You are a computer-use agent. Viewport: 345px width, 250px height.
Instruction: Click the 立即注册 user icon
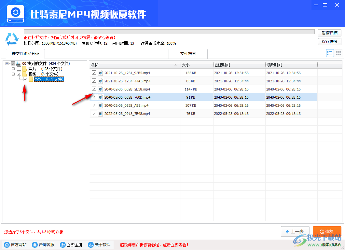click(63, 245)
